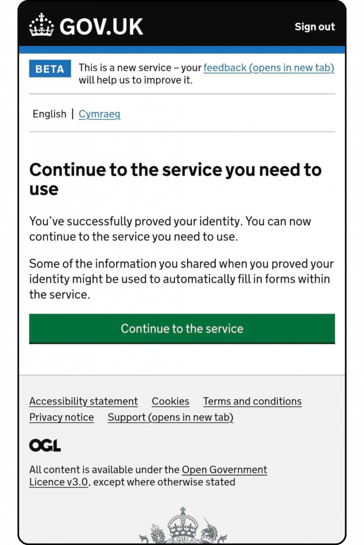Click the GOV.UK crown logo icon
The image size is (364, 545).
[42, 25]
